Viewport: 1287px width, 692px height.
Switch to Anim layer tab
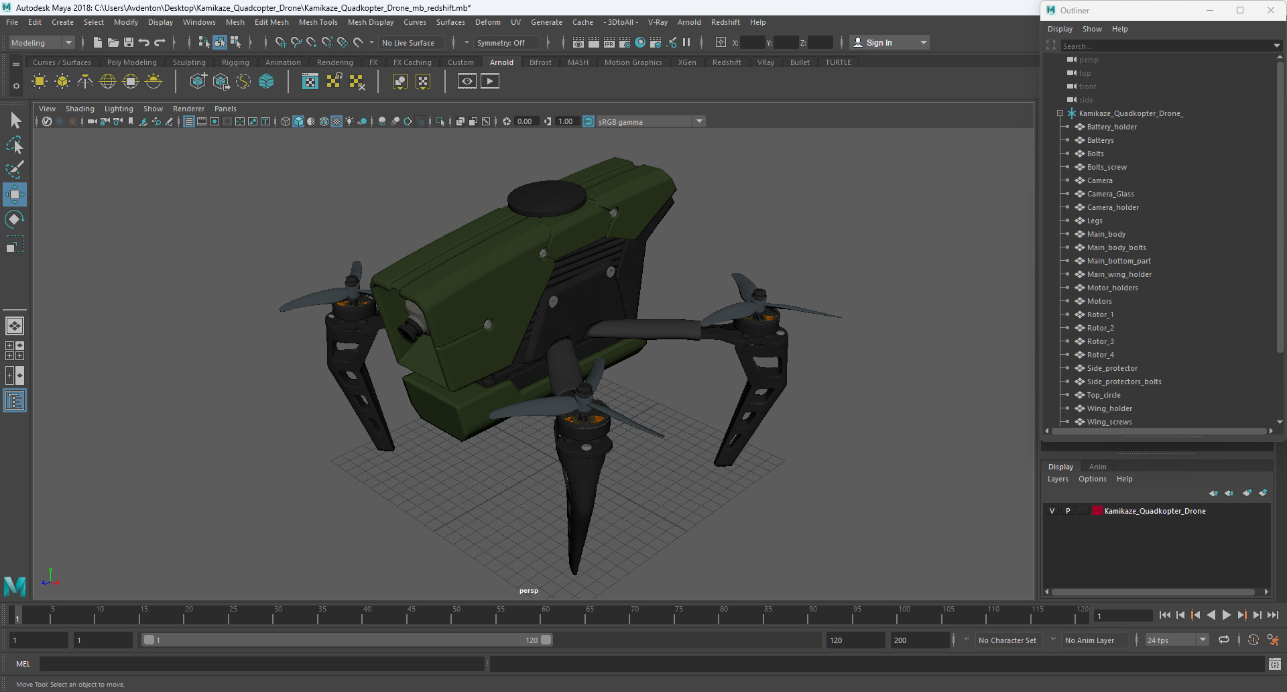coord(1098,467)
